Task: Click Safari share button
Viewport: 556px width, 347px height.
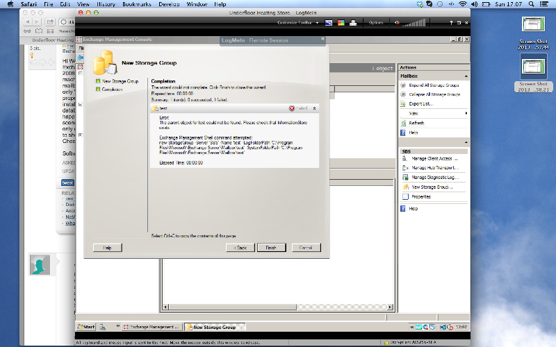Action: (50, 22)
